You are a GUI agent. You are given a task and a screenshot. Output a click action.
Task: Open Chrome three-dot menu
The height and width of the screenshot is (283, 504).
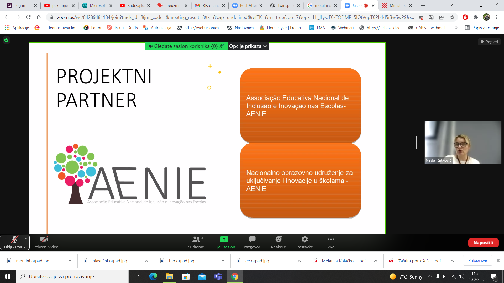497,17
